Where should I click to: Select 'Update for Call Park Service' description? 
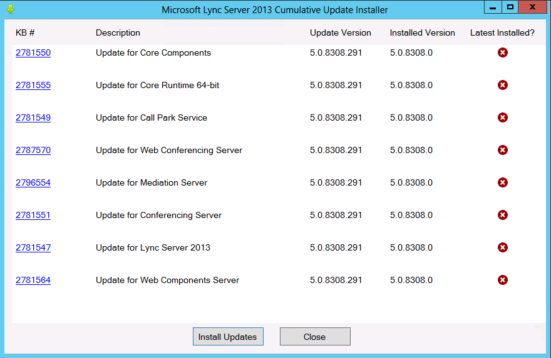(x=152, y=117)
